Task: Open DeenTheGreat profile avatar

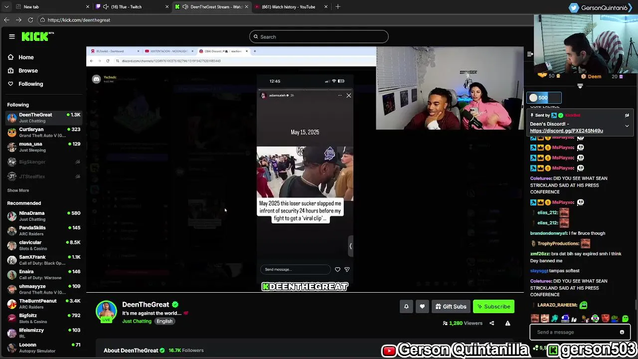Action: [x=106, y=312]
